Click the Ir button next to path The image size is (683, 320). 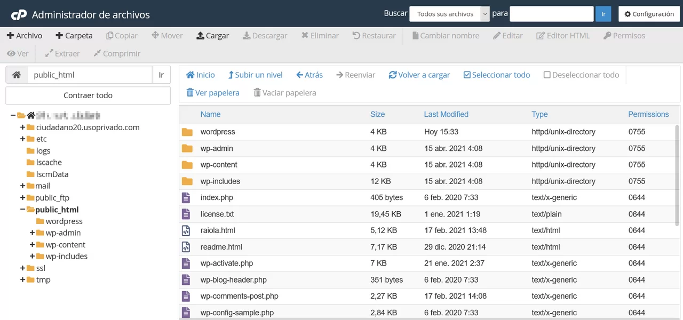(161, 75)
